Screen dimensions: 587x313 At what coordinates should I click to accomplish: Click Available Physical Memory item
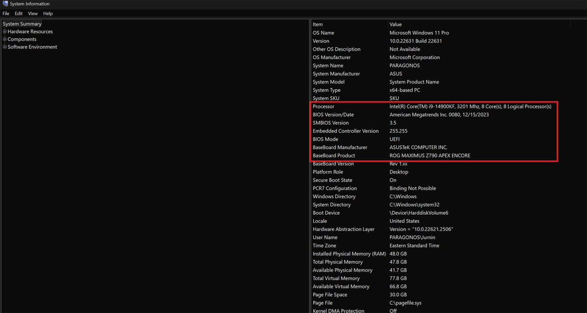pyautogui.click(x=342, y=270)
